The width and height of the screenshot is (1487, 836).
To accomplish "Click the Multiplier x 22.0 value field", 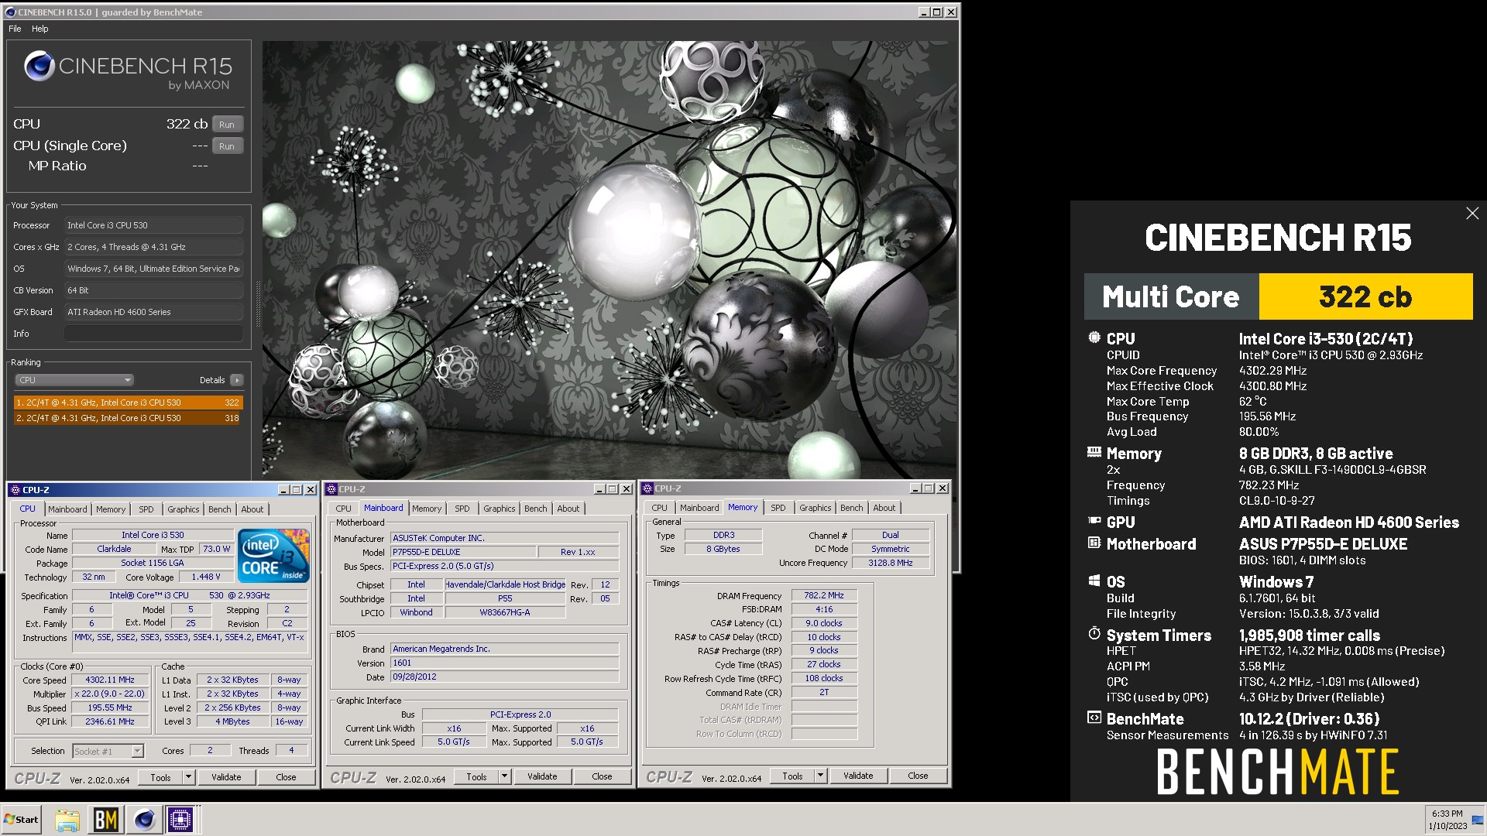I will [x=110, y=694].
